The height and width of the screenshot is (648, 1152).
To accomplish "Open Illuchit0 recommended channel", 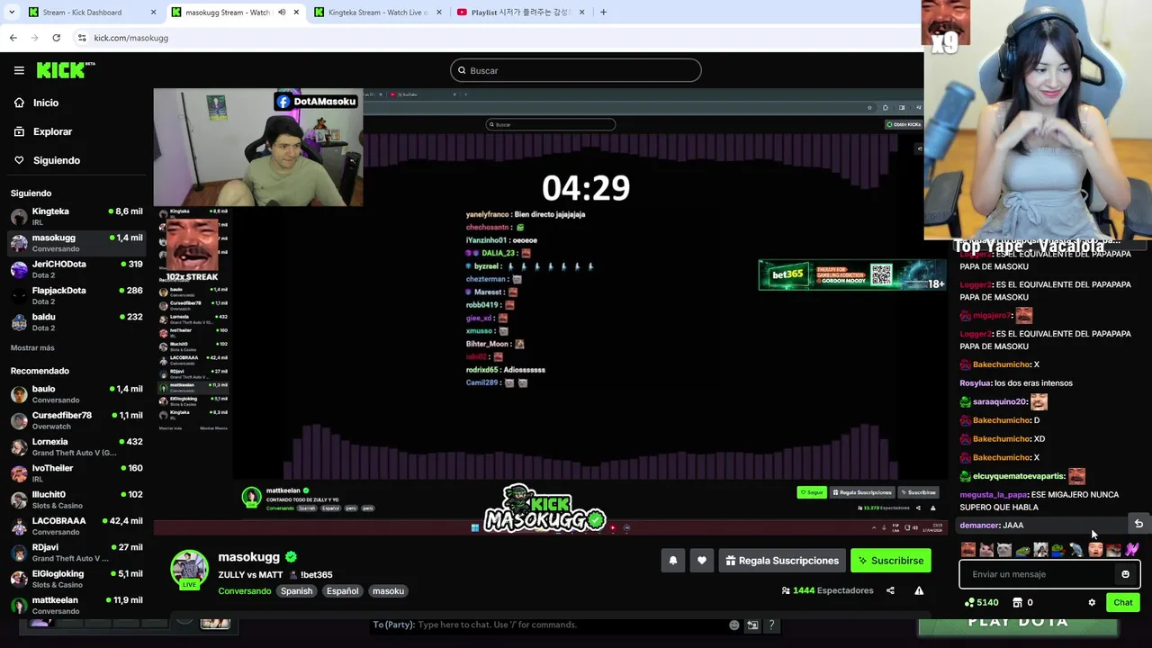I will pos(76,499).
